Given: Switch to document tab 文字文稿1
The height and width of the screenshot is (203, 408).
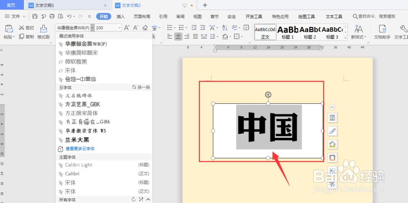Looking at the screenshot, I should coord(67,5).
